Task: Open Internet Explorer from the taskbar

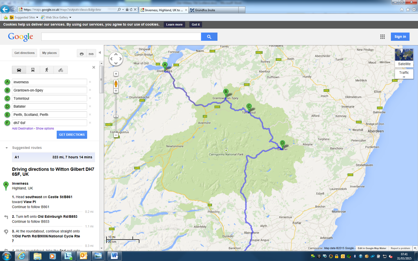Action: [22, 256]
